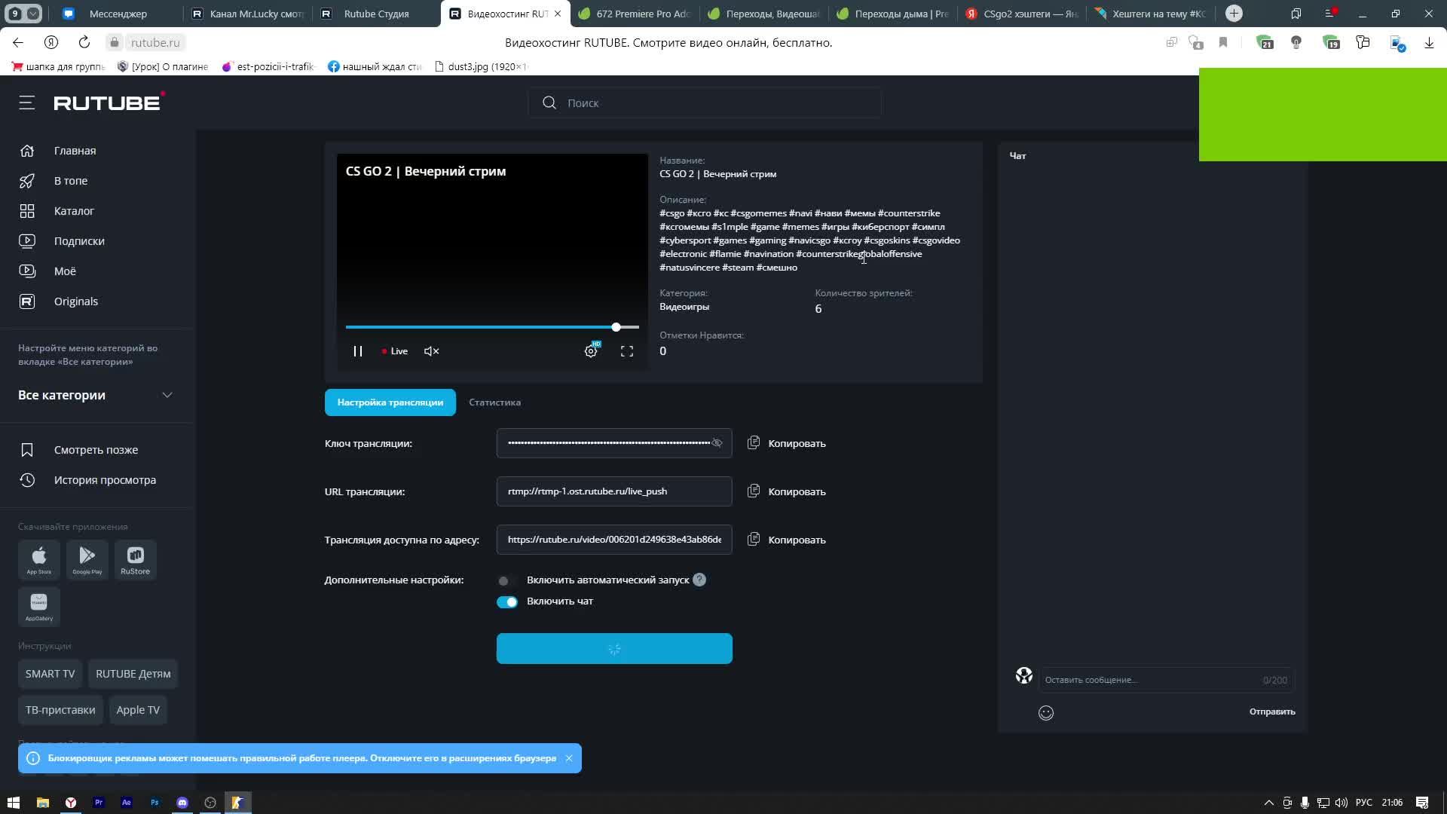Image resolution: width=1447 pixels, height=814 pixels.
Task: Disable the chat toggle
Action: point(506,601)
